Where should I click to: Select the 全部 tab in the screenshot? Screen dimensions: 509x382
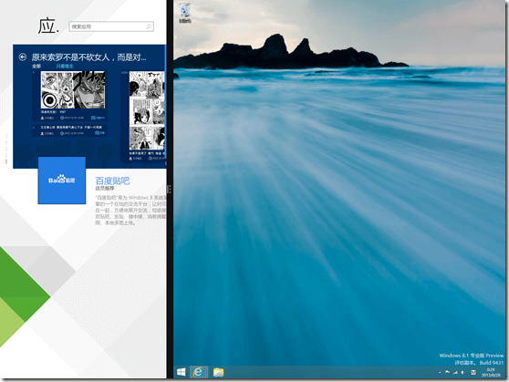tap(36, 66)
